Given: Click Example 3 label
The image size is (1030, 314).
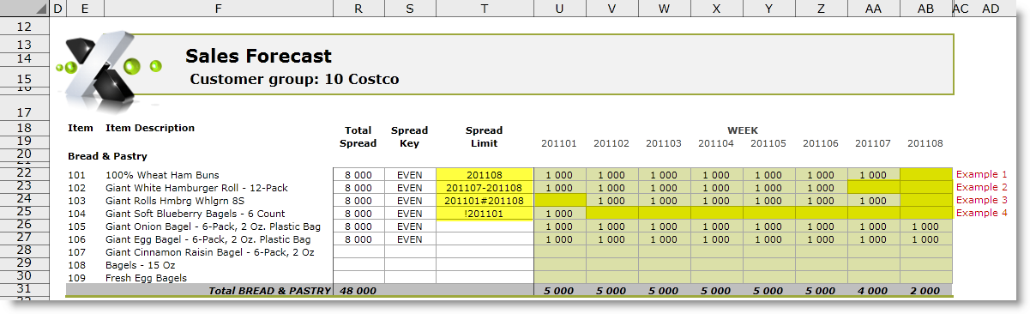Looking at the screenshot, I should (981, 200).
